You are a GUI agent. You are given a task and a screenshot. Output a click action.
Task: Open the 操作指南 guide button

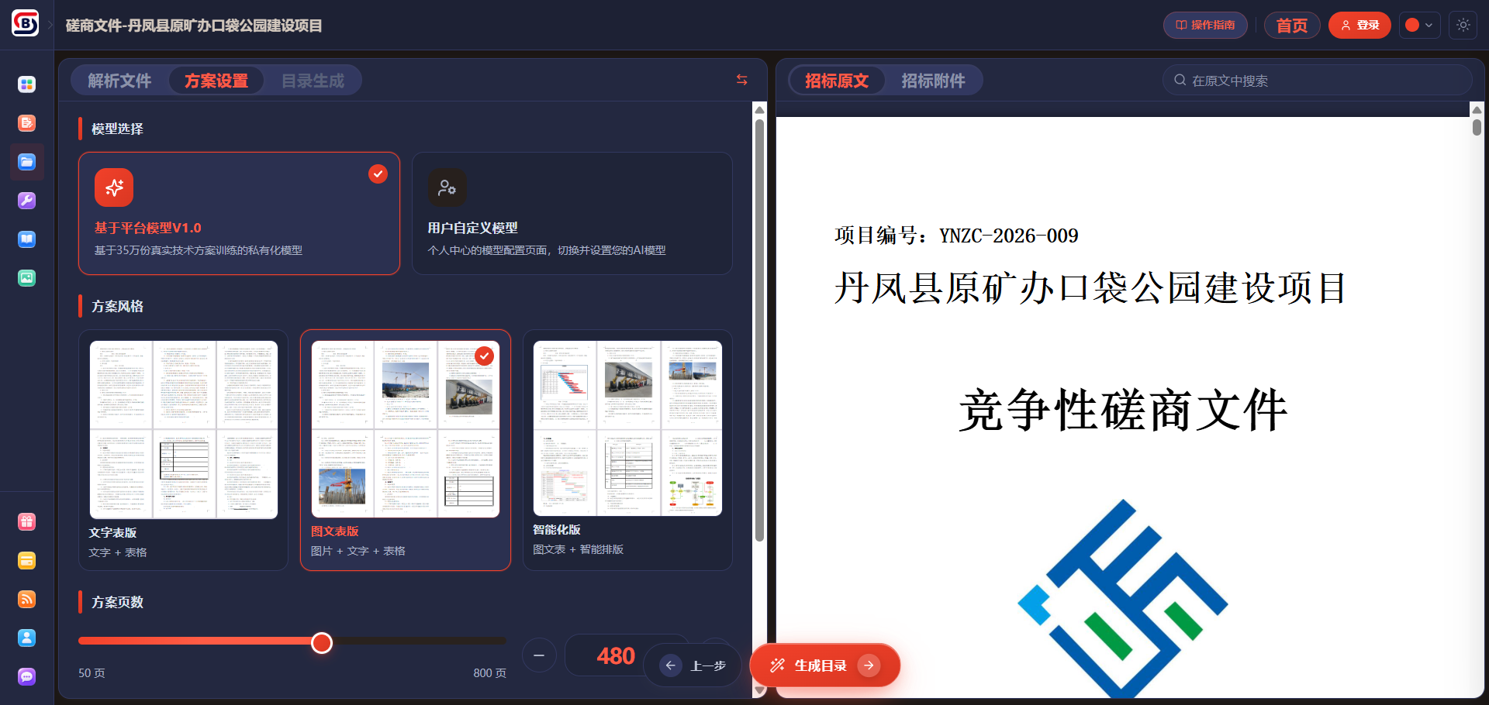1205,25
